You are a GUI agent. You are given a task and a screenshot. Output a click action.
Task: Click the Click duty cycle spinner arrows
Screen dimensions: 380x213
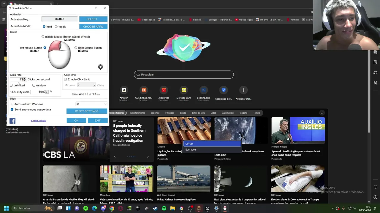47,92
